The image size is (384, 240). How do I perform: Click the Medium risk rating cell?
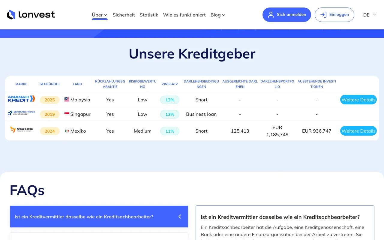(x=143, y=131)
